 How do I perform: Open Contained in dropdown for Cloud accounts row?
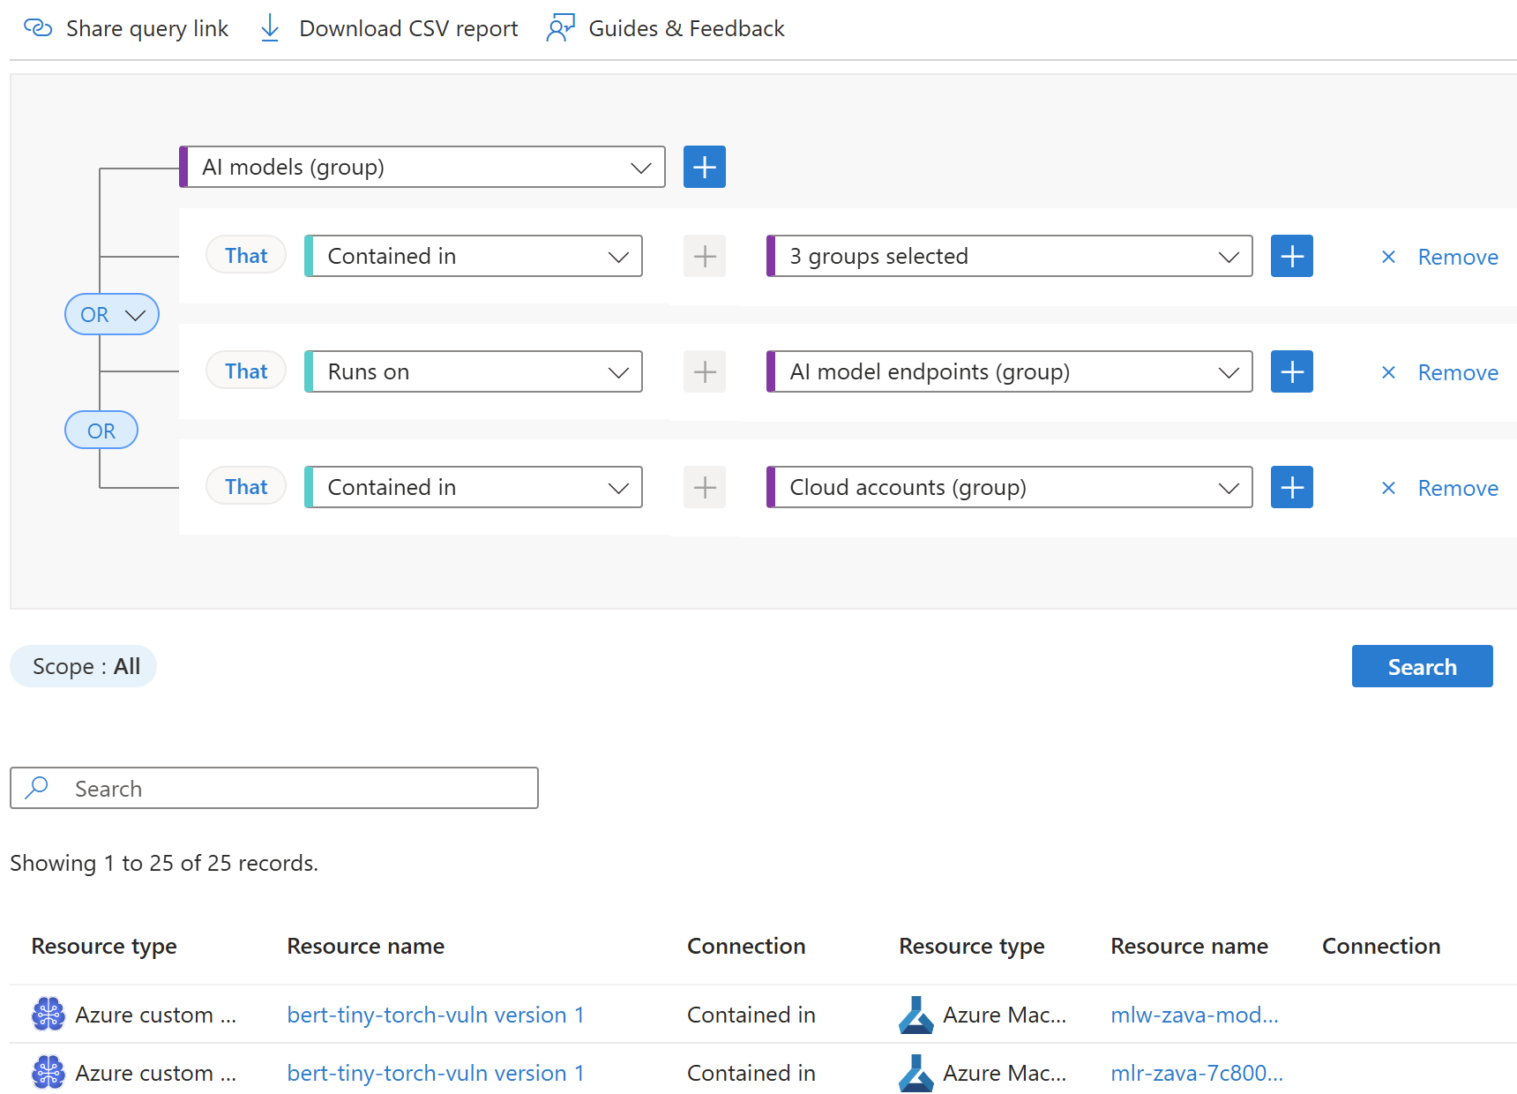pos(474,487)
